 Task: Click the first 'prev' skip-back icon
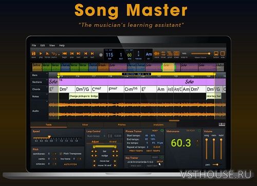pos(71,53)
